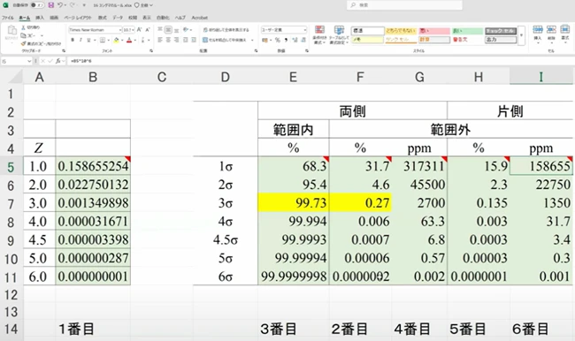Click Merge and Center button
The height and width of the screenshot is (341, 575).
coord(226,40)
